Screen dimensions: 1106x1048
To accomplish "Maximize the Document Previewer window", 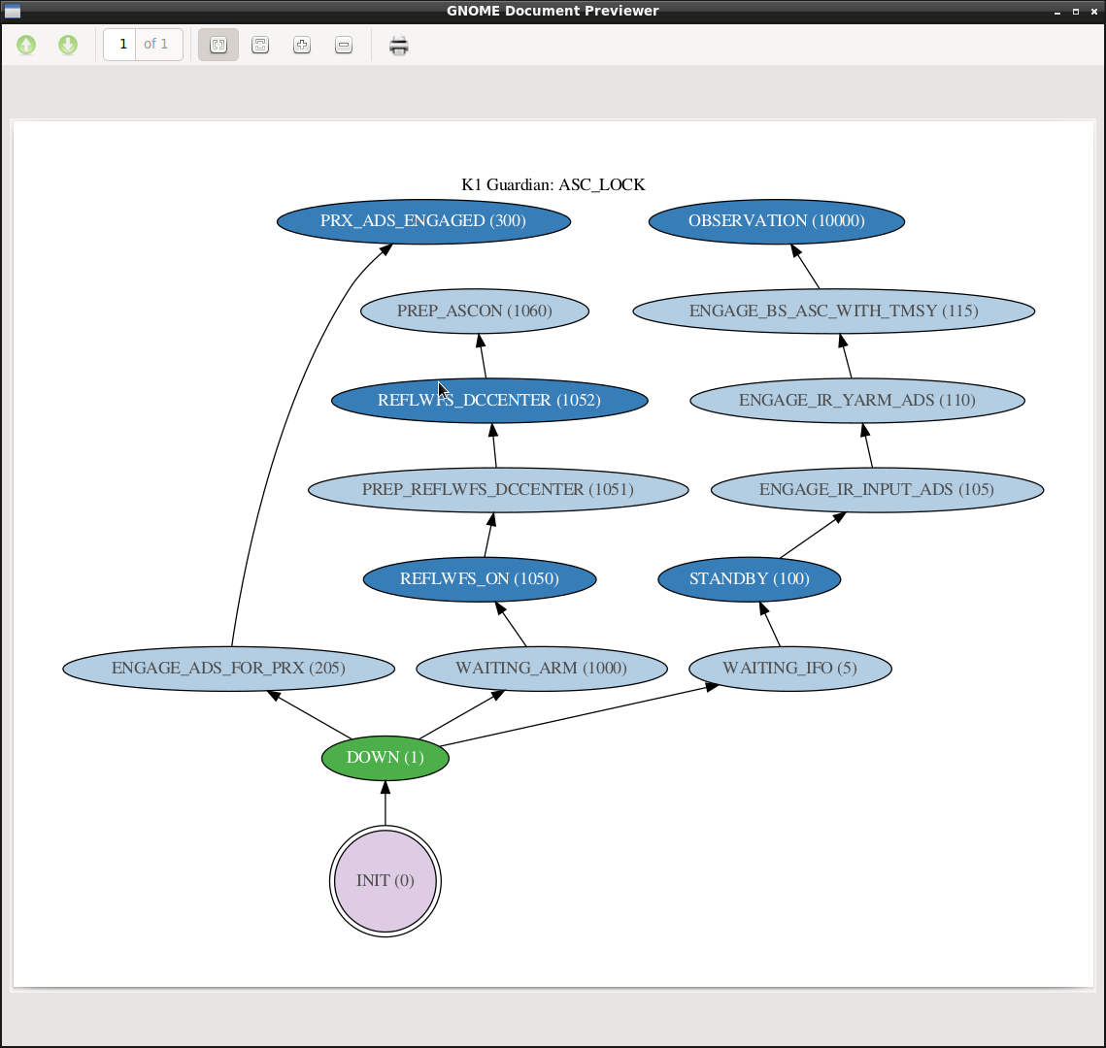I will point(1075,12).
